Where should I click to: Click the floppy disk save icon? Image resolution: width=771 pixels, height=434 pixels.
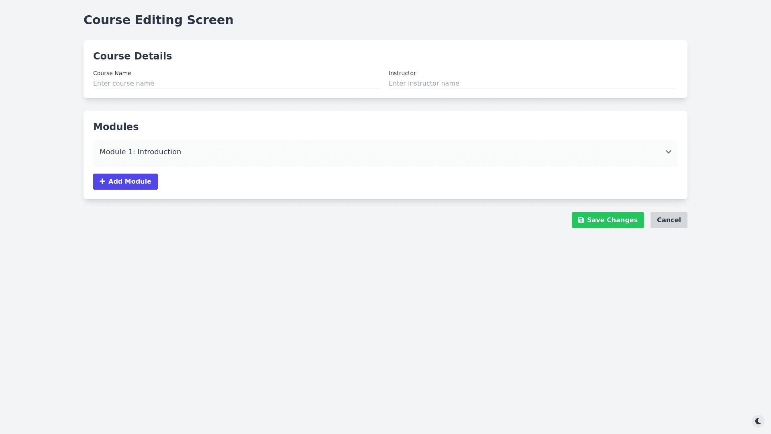581,220
